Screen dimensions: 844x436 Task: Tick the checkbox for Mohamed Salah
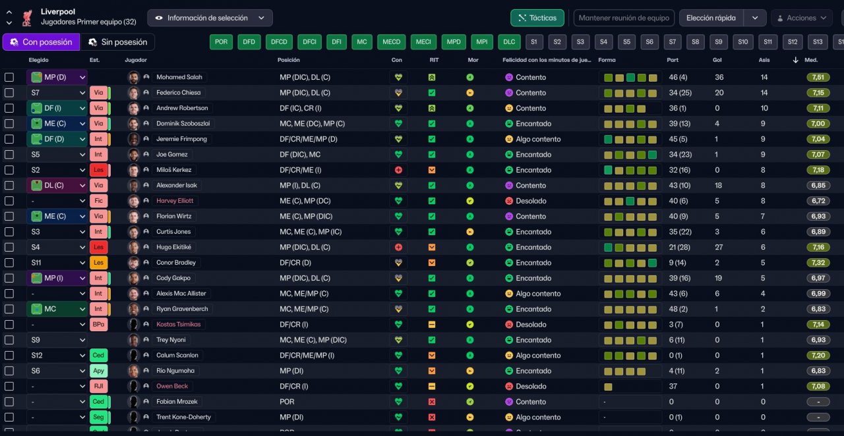[x=9, y=77]
